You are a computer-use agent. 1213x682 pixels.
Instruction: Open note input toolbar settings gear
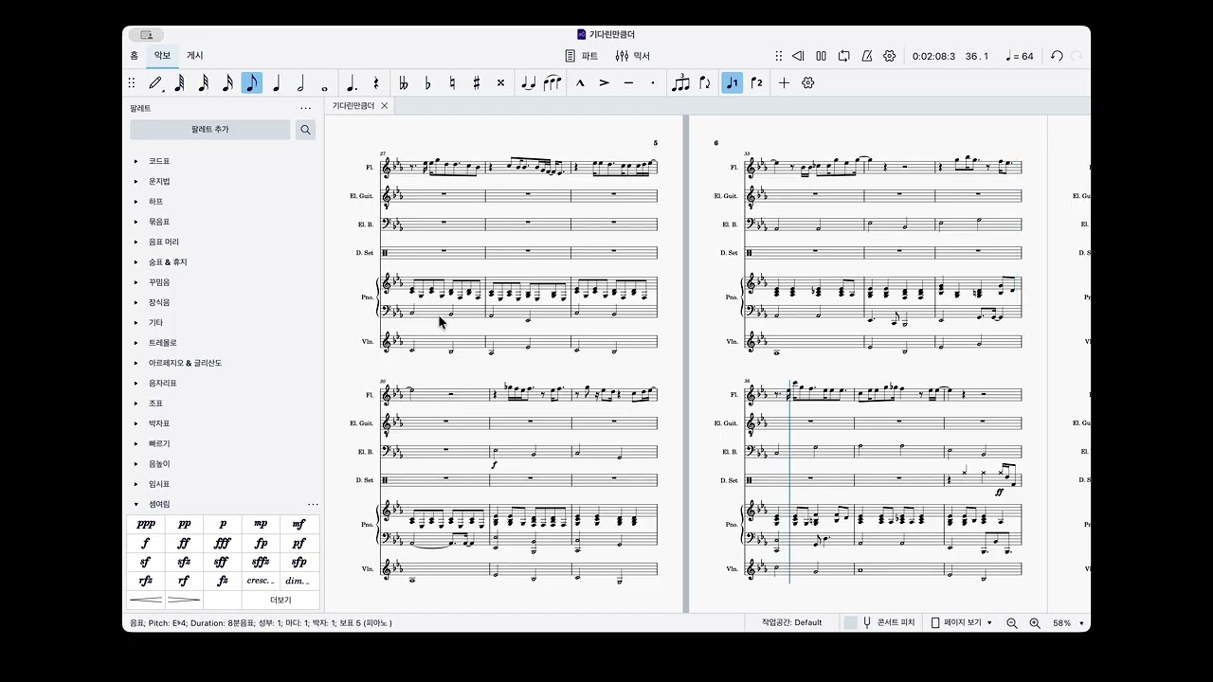coord(808,83)
